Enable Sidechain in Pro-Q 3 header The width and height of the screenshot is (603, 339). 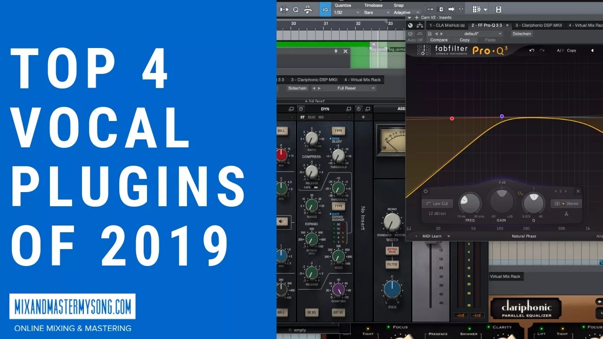[x=522, y=34]
